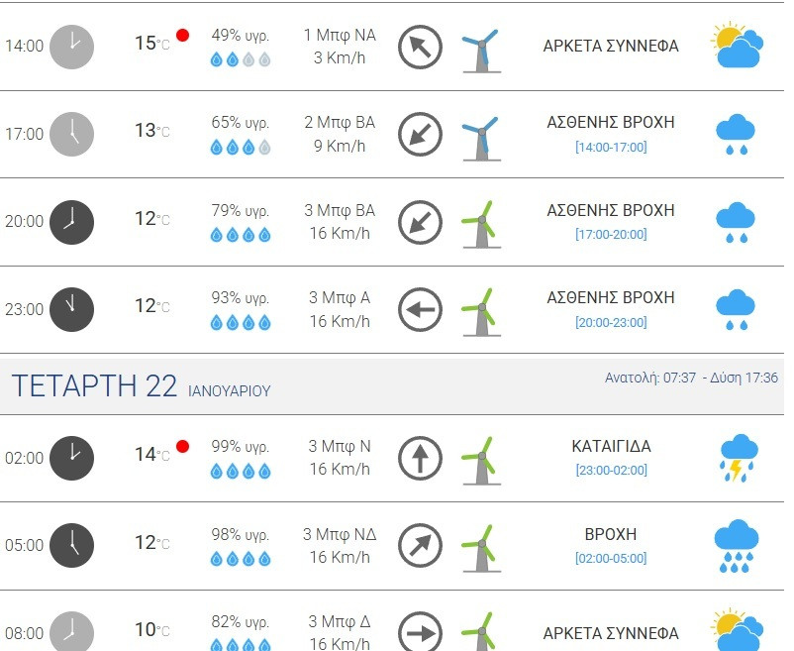Click the left-pointing wind arrow at 23:00
The image size is (794, 651).
click(x=420, y=310)
